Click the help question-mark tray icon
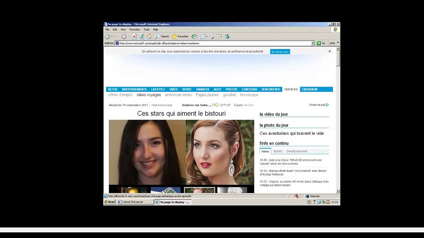Viewport: 424px width, 238px height. pyautogui.click(x=309, y=202)
